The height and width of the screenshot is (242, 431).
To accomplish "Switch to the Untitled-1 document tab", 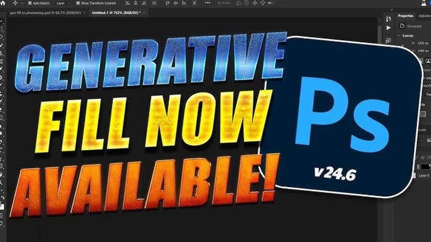I will pyautogui.click(x=116, y=13).
